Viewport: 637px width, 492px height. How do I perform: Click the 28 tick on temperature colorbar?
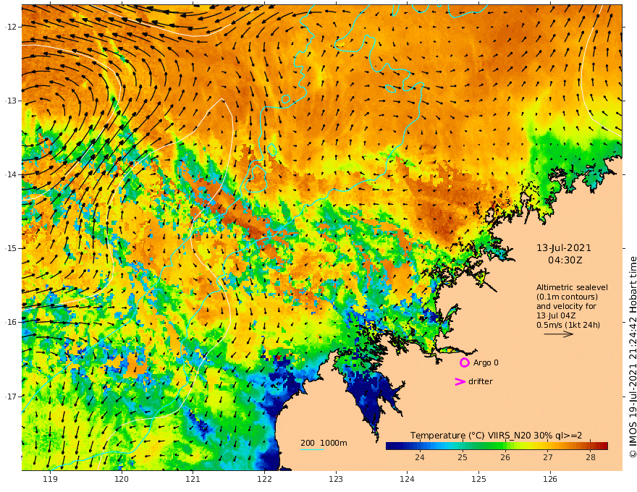590,457
